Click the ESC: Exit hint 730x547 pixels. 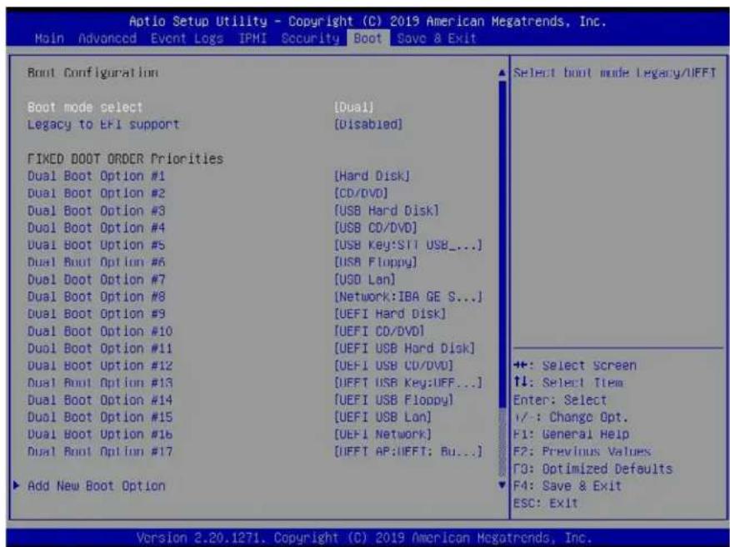pos(546,503)
